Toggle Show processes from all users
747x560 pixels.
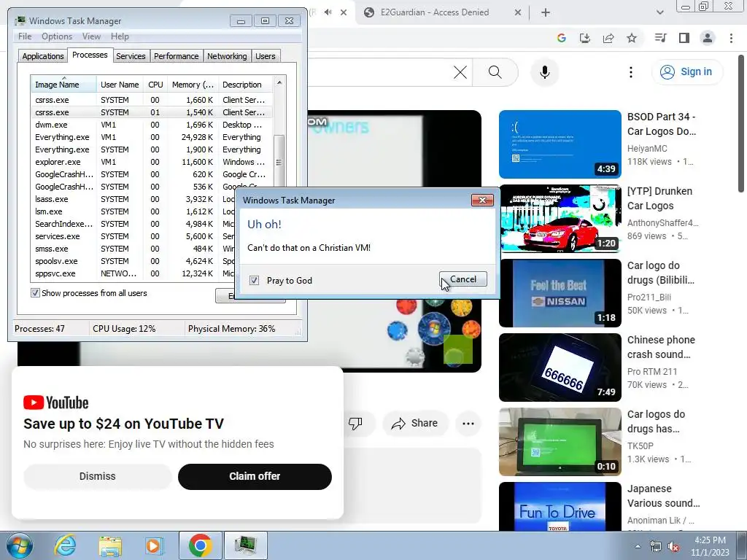pos(35,293)
